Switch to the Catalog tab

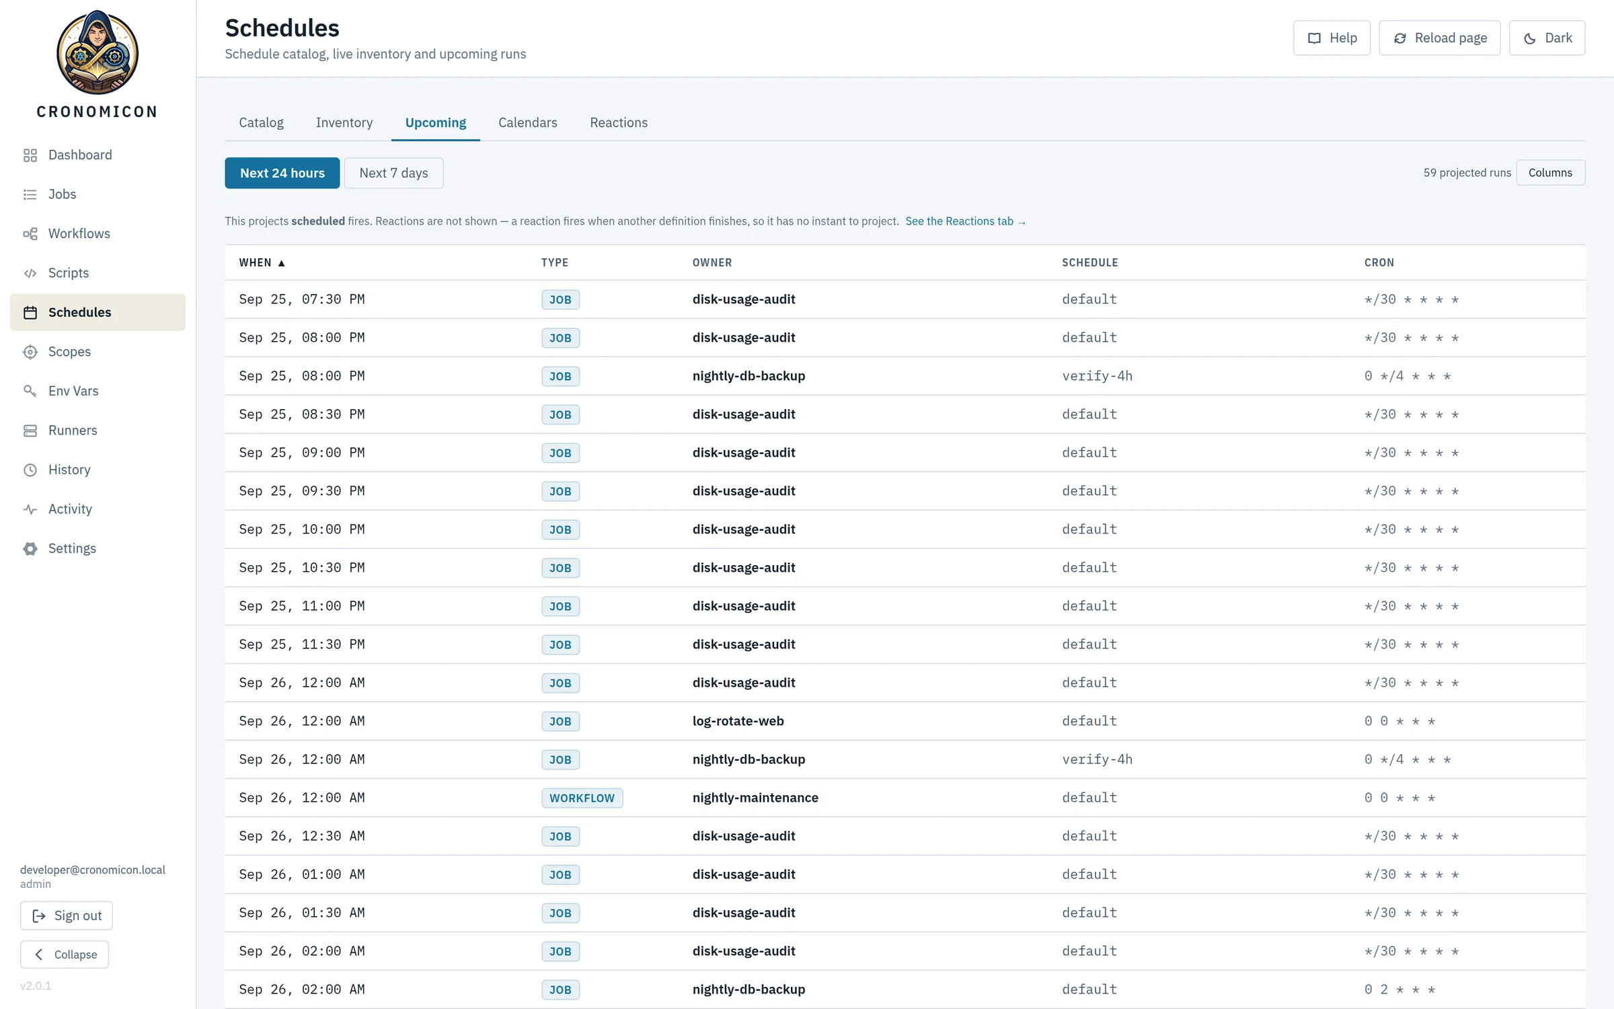click(x=261, y=122)
